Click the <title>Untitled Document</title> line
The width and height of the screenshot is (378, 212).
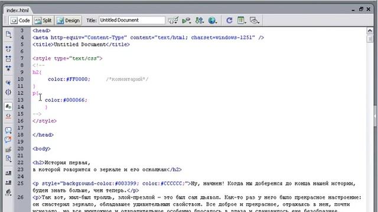[x=82, y=45]
